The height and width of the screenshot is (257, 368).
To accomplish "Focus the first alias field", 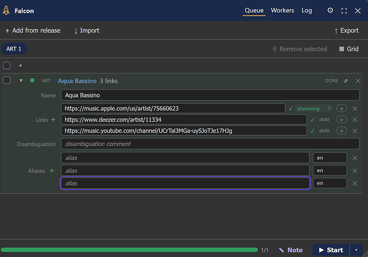I will 185,158.
